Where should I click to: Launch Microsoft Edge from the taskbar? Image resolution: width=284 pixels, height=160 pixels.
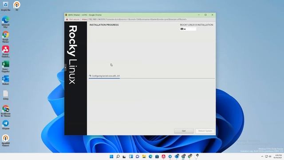pyautogui.click(x=150, y=156)
